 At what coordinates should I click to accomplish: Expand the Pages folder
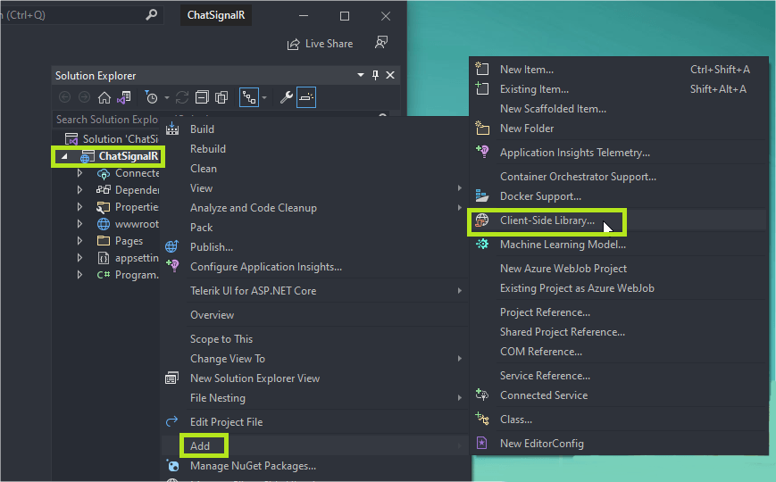coord(79,240)
